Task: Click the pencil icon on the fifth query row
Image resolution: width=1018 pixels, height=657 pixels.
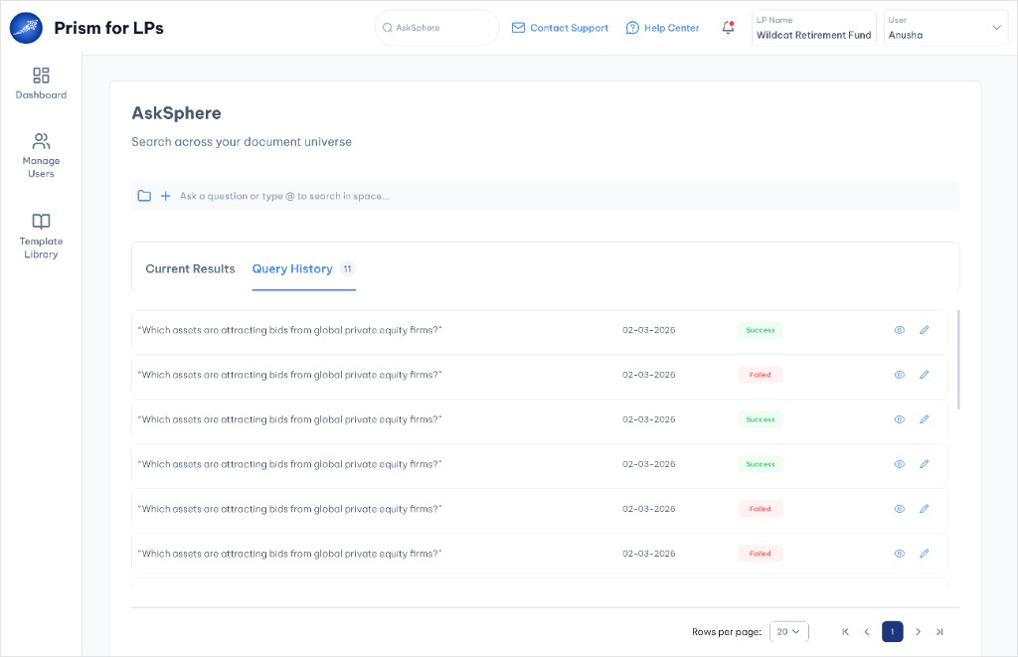Action: pyautogui.click(x=924, y=509)
